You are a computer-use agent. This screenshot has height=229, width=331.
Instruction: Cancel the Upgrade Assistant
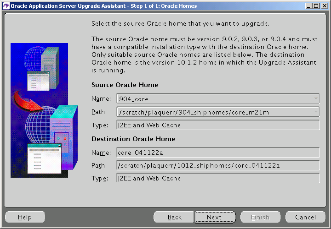pos(305,217)
